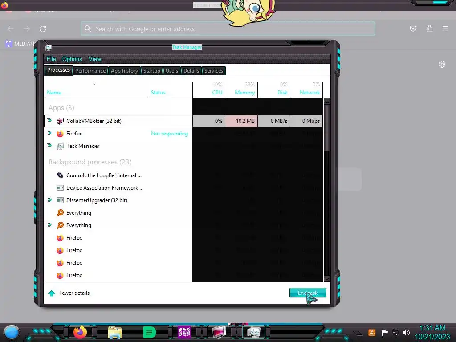This screenshot has height=342, width=456.
Task: Click the Task Manager title bar icon
Action: (48, 47)
